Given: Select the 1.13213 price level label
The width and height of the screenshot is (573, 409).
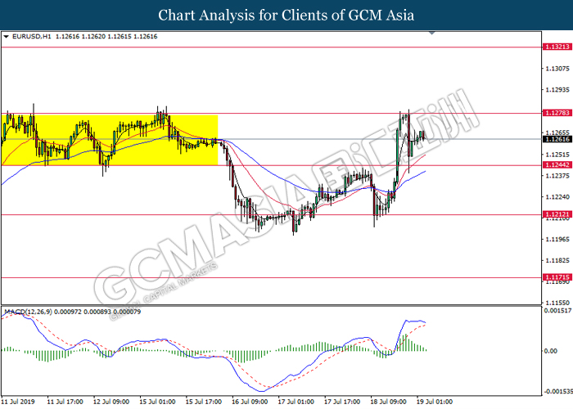Looking at the screenshot, I should [557, 47].
